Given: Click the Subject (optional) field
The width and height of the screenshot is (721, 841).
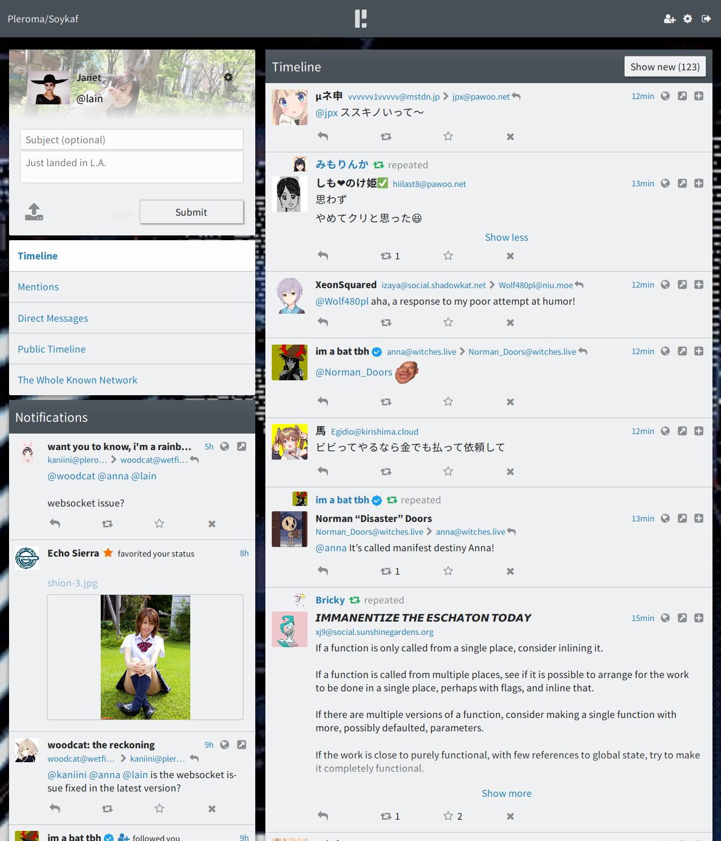Looking at the screenshot, I should [132, 140].
